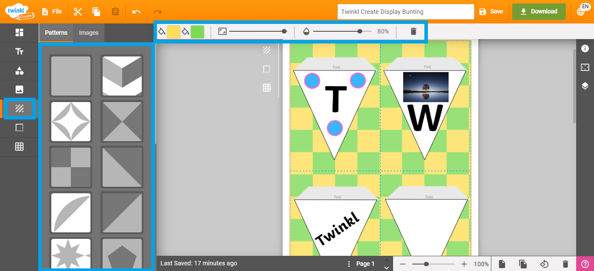
Task: Open the Grid tool in the sidebar
Action: click(19, 147)
